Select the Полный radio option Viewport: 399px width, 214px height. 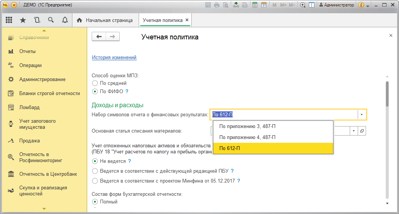tap(95, 202)
